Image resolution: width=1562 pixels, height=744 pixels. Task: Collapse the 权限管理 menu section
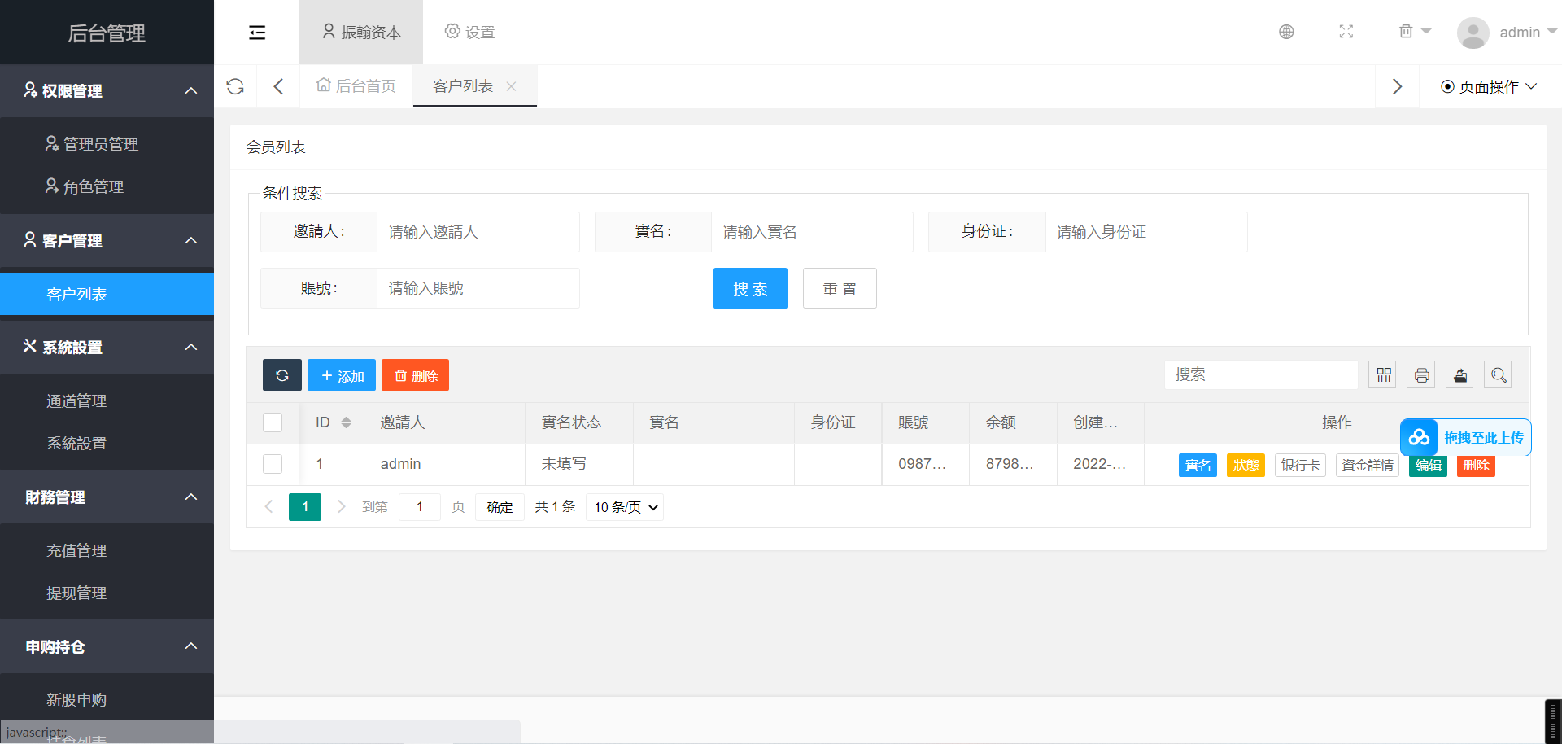pyautogui.click(x=191, y=90)
